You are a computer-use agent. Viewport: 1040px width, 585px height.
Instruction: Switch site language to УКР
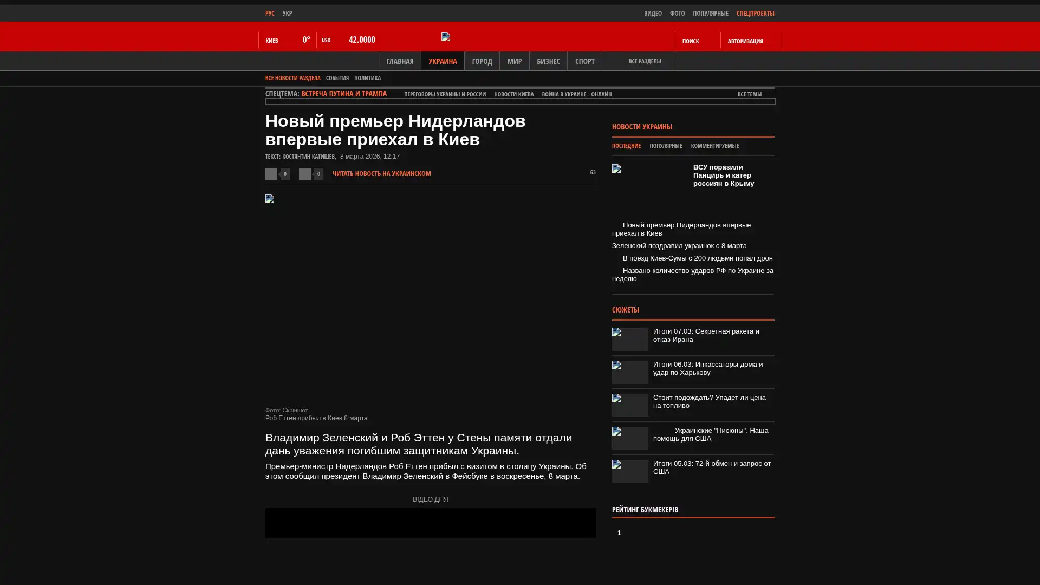287,13
